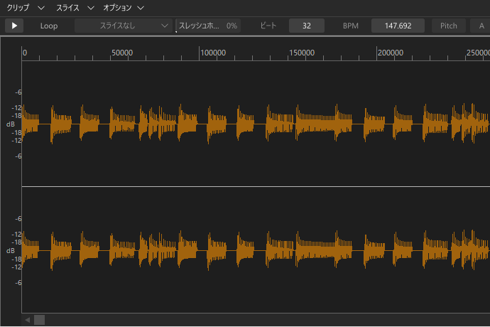Open the スライス menu
Viewport: 490px width, 327px height.
[x=67, y=7]
